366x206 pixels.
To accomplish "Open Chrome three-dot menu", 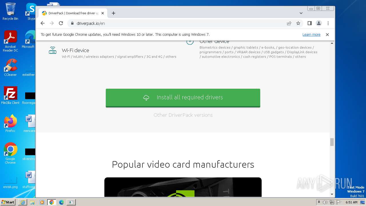I will pos(328,23).
